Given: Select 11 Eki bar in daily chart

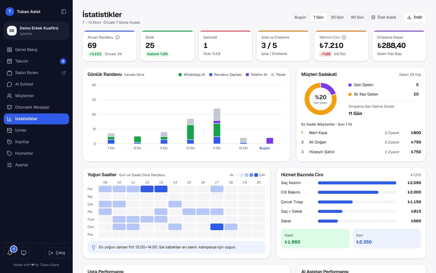Looking at the screenshot, I should 217,126.
